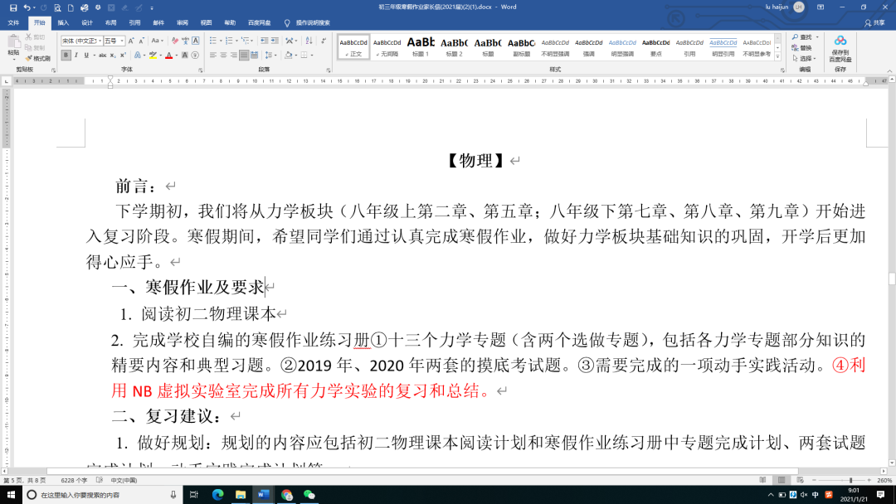Undo the last action
896x504 pixels.
pyautogui.click(x=27, y=7)
